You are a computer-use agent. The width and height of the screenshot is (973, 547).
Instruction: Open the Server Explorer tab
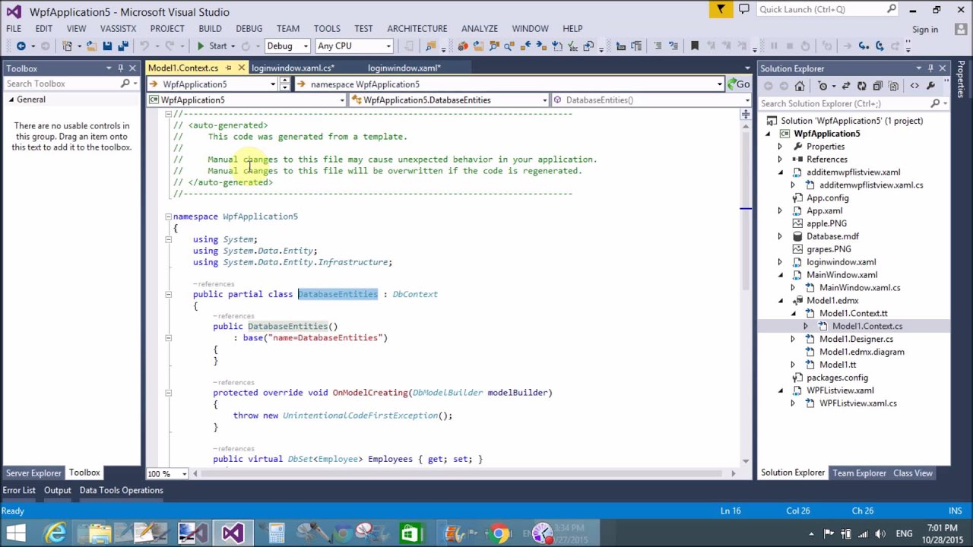pyautogui.click(x=33, y=473)
